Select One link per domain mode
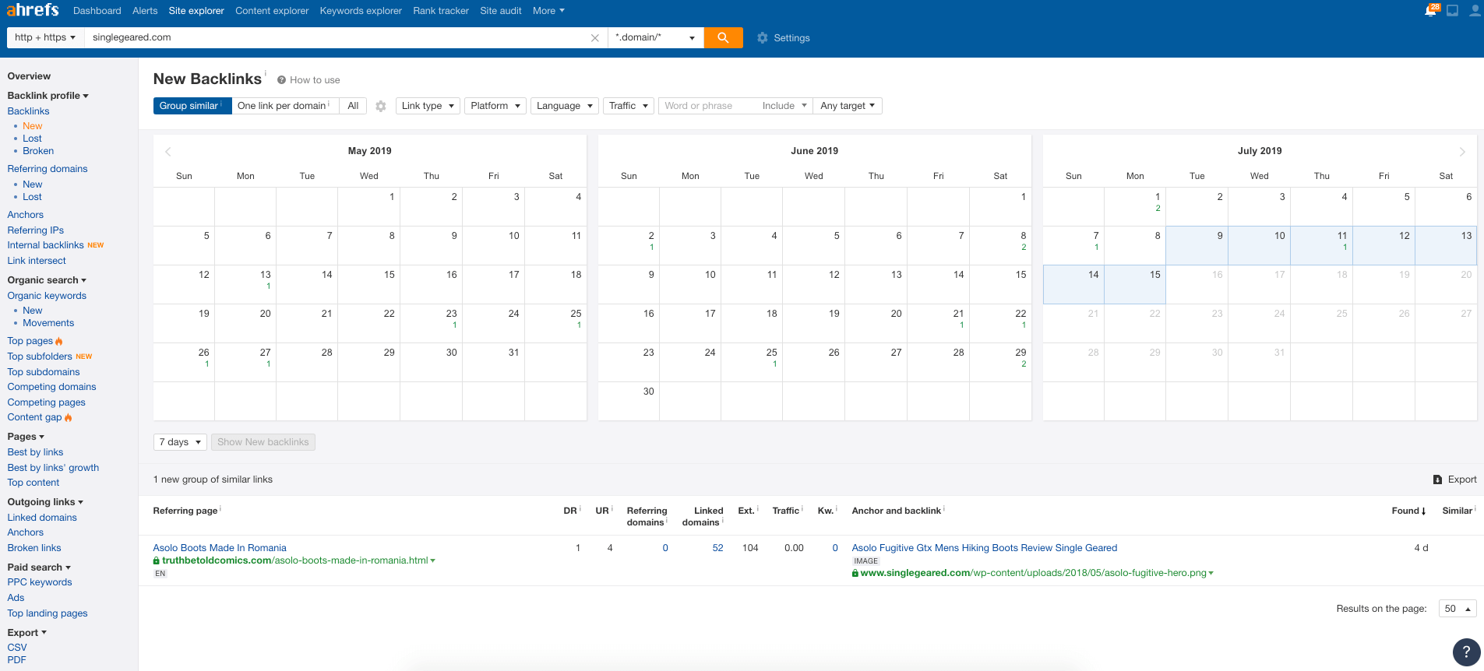This screenshot has width=1484, height=671. (x=285, y=106)
